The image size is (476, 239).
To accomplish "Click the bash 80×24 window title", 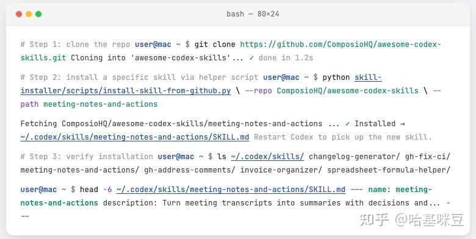I will click(253, 14).
